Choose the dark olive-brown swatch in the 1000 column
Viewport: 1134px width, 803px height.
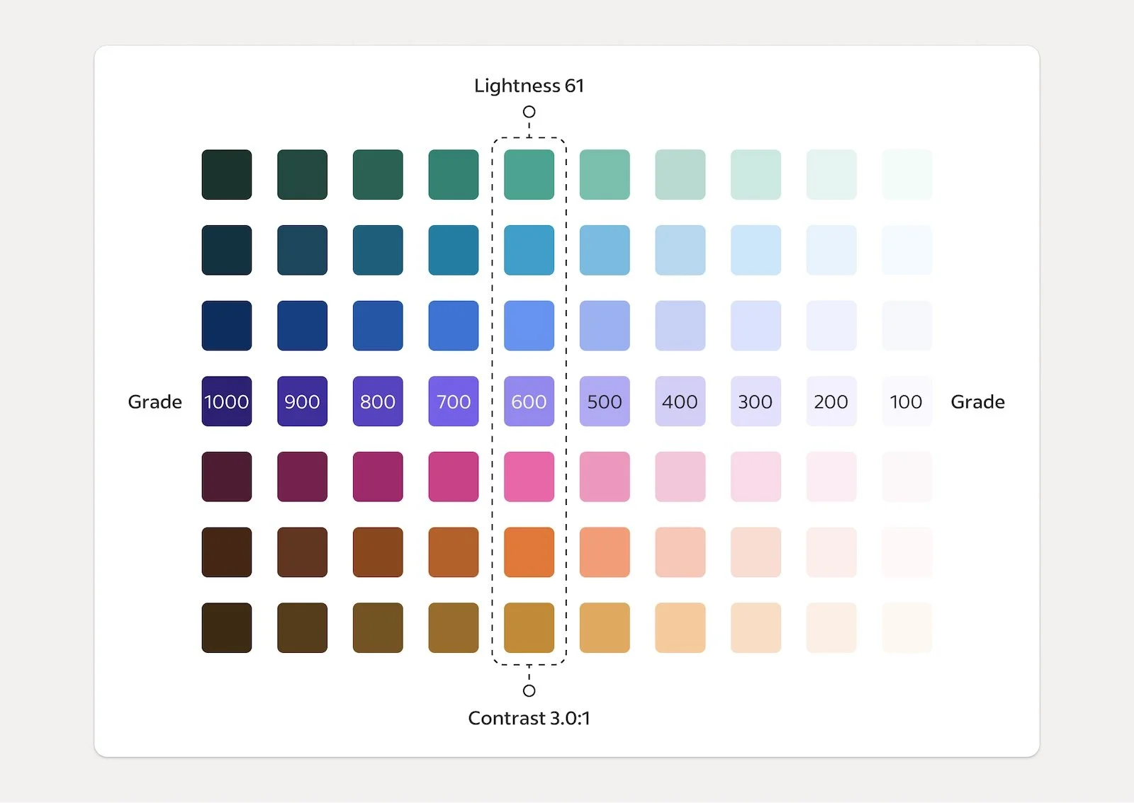tap(227, 628)
